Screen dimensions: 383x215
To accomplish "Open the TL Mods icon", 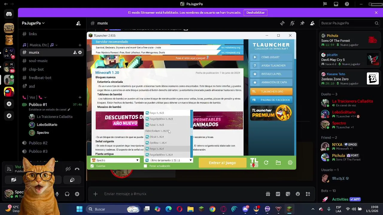I will point(254,163).
